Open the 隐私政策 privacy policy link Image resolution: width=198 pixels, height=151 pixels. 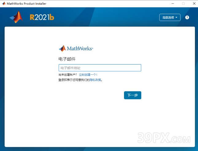95,80
